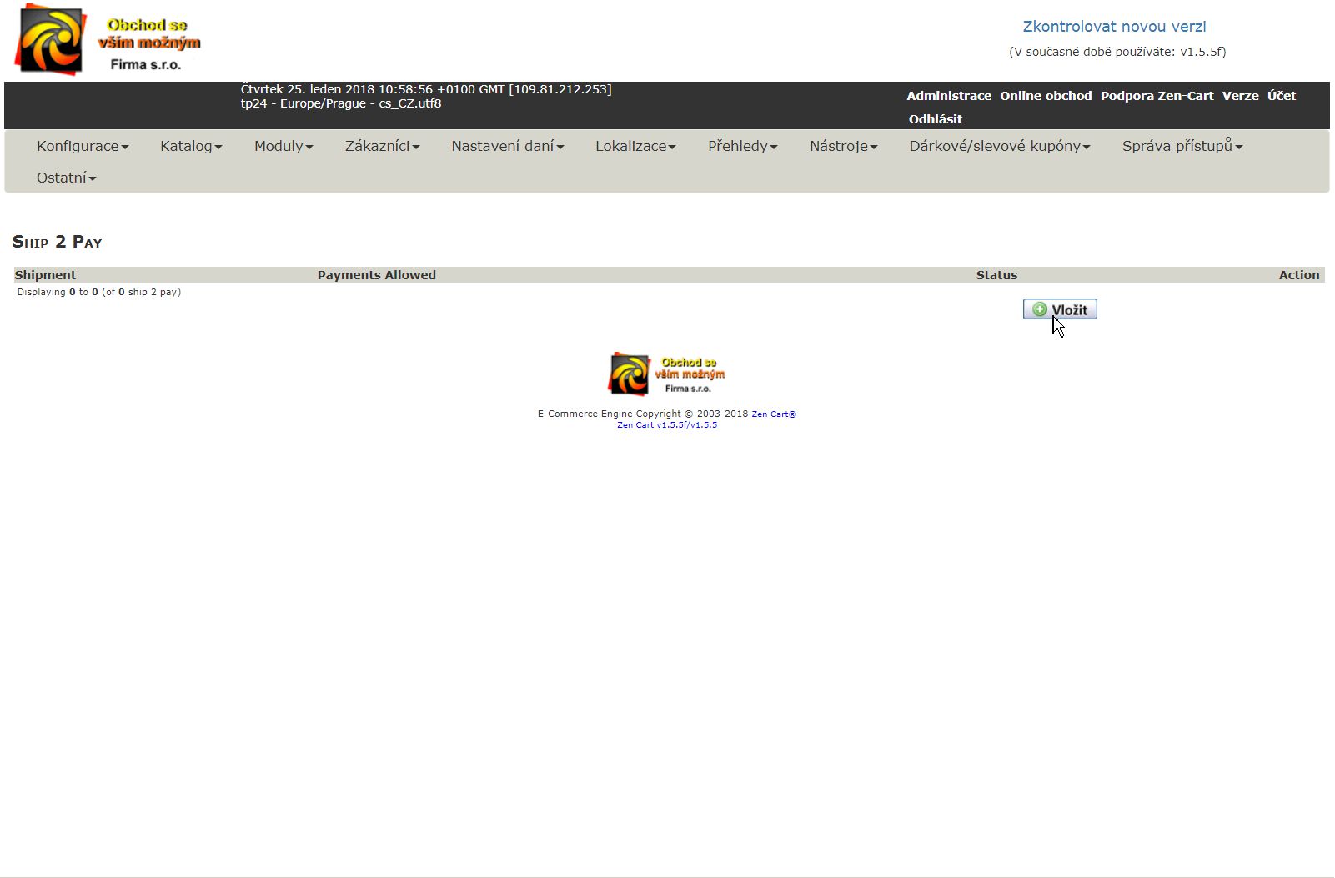Image resolution: width=1335 pixels, height=878 pixels.
Task: Expand the Zákazníci menu
Action: click(382, 146)
